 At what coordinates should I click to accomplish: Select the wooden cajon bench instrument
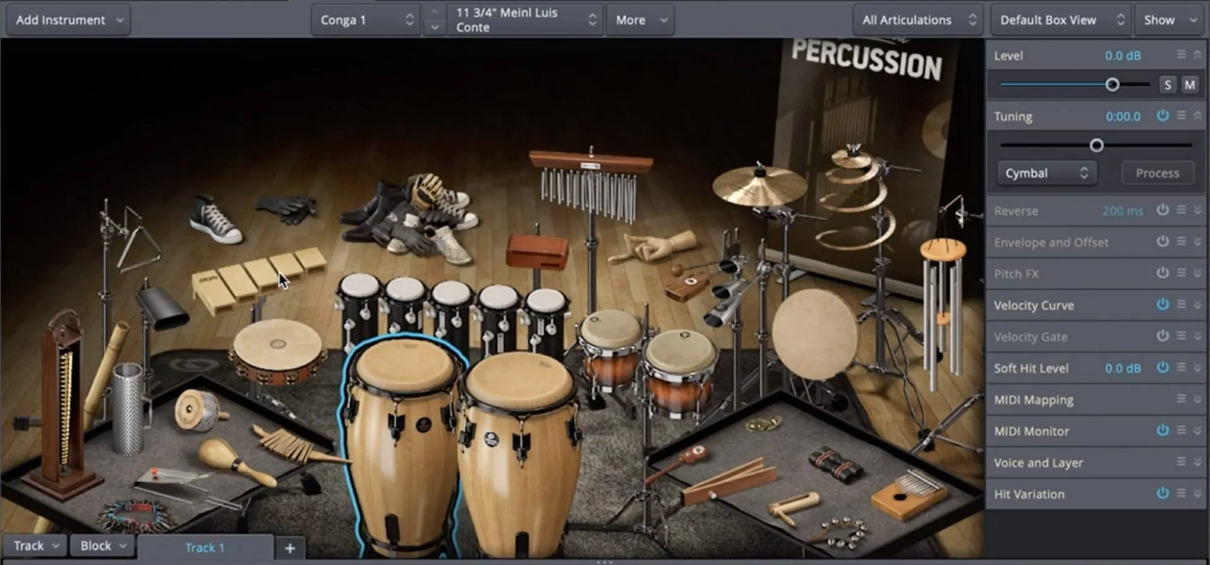coord(258,280)
